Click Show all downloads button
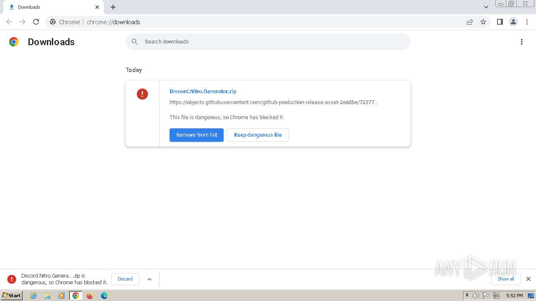This screenshot has height=301, width=536. 506,279
